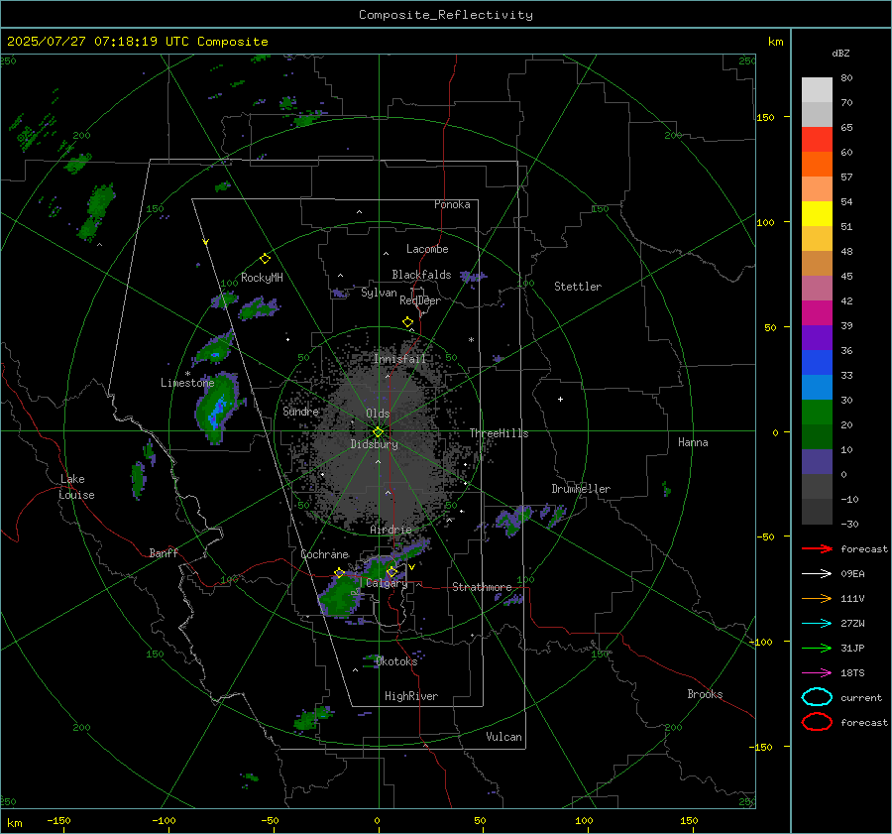Screen dimensions: 892x834
Task: Click the Drumheller label
Action: (x=581, y=489)
